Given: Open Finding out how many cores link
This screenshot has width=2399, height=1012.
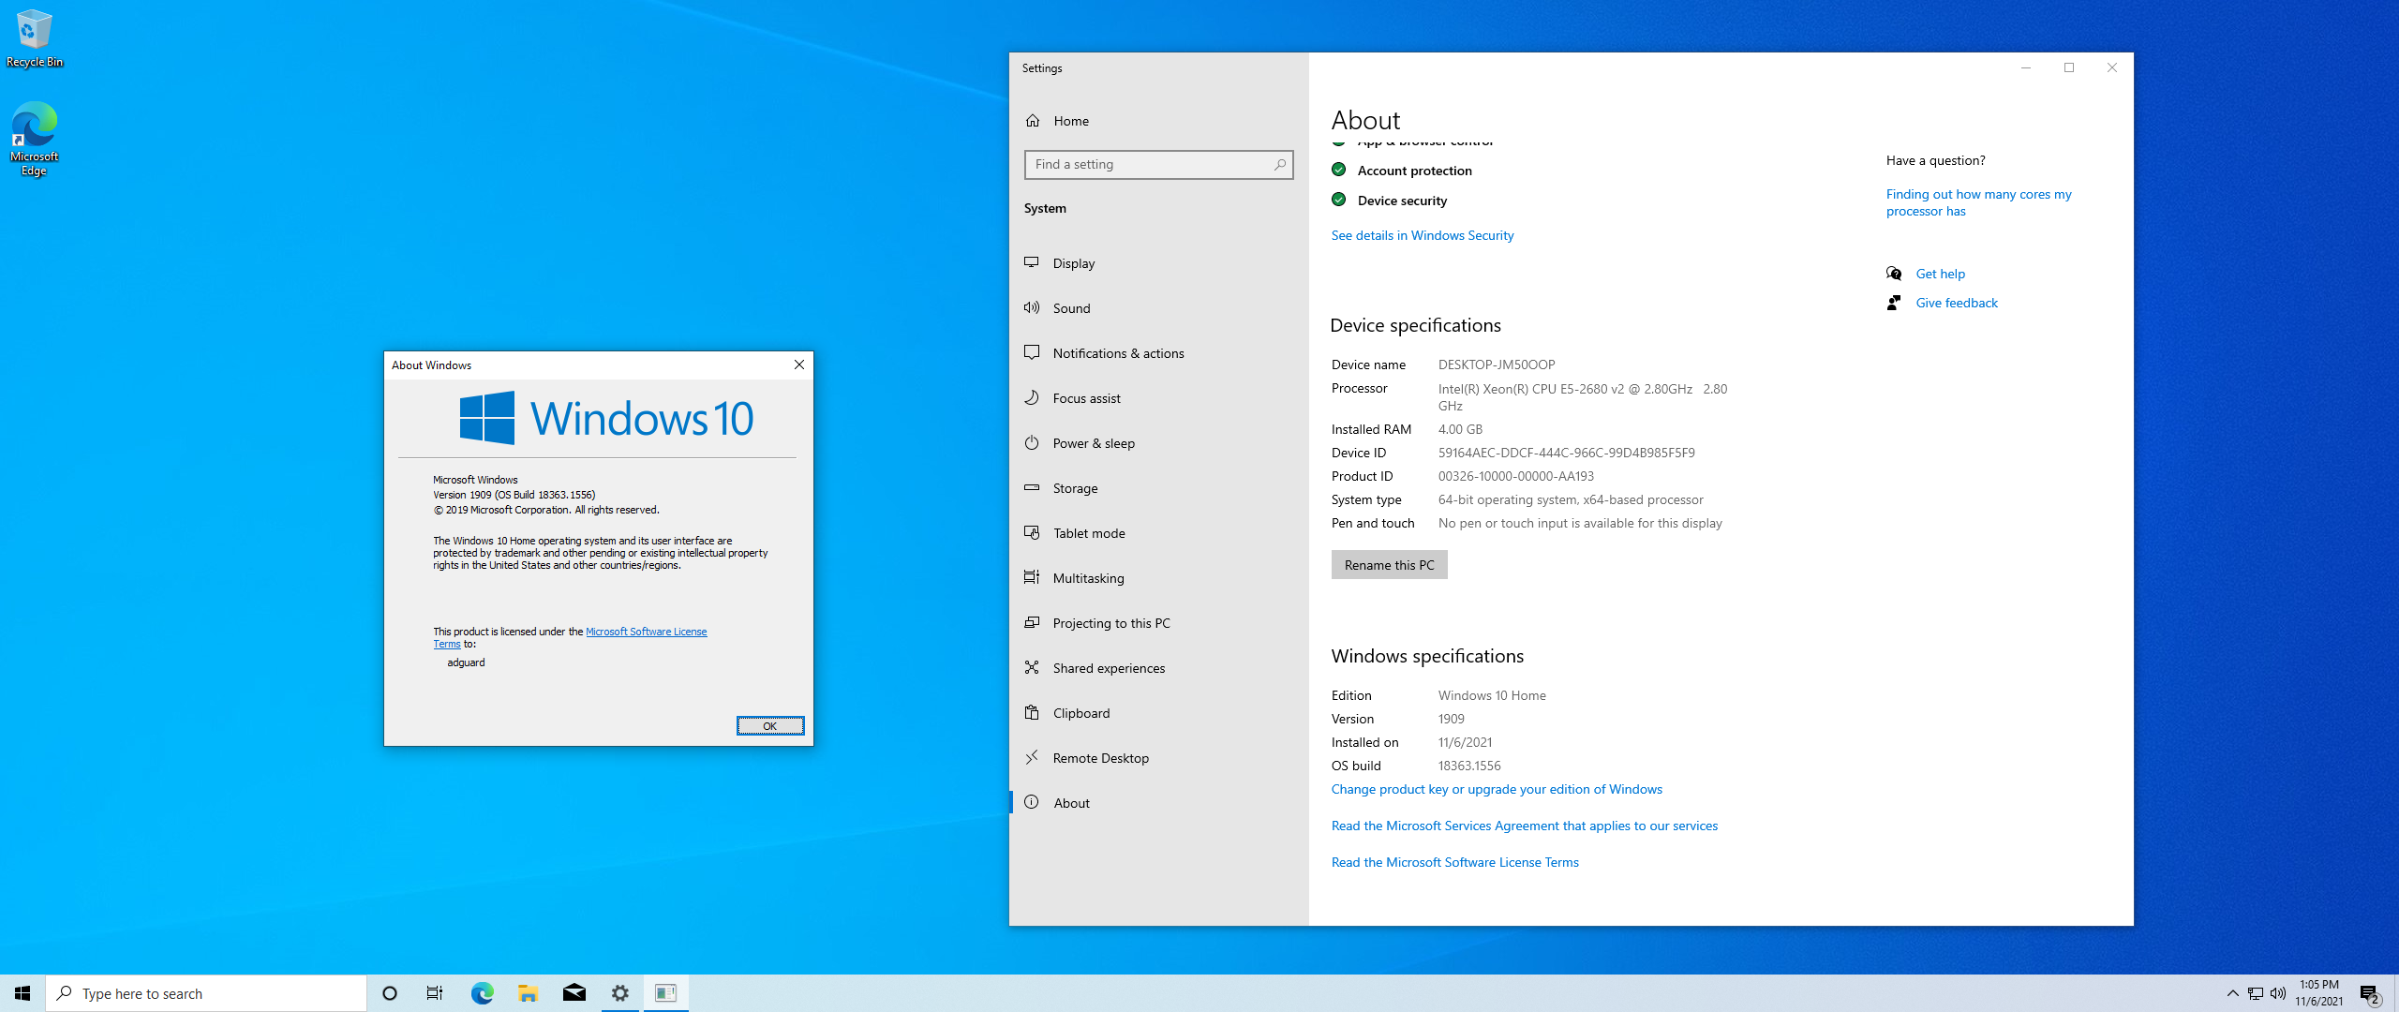Looking at the screenshot, I should coord(1978,202).
